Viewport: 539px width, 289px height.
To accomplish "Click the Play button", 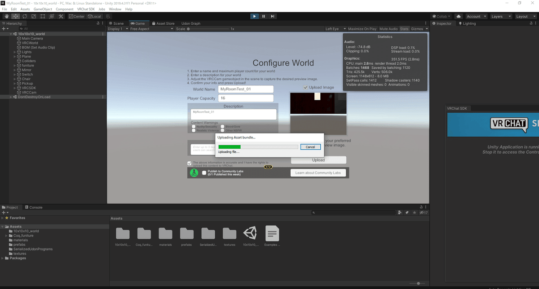I will [x=255, y=16].
